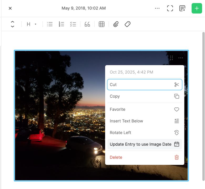
Task: Toggle the image ellipsis options button
Action: pyautogui.click(x=181, y=58)
